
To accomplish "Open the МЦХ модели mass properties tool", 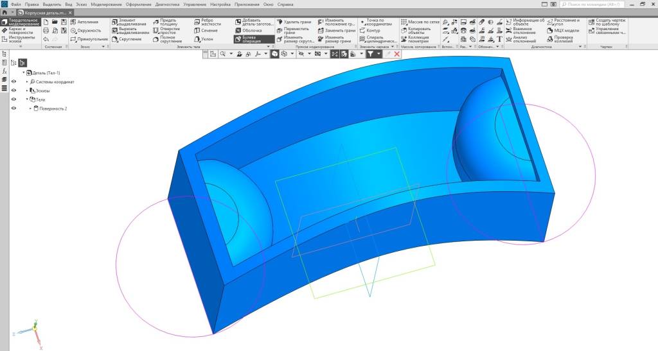I will 563,31.
